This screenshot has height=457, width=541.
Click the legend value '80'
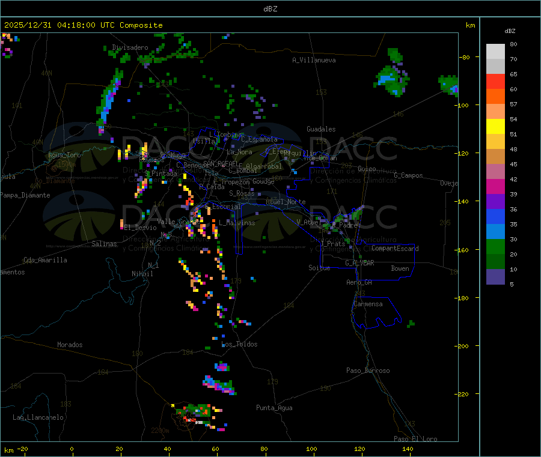tap(513, 44)
